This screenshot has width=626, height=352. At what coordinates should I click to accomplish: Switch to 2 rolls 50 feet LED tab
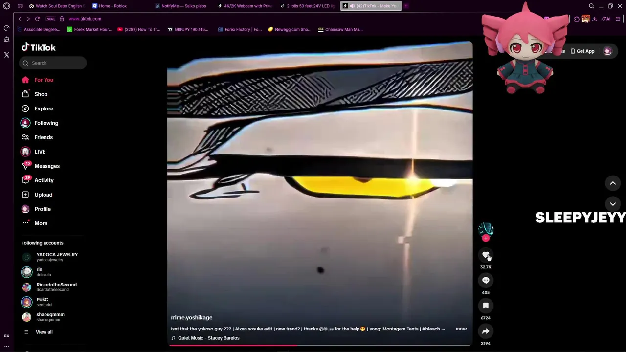tap(308, 6)
